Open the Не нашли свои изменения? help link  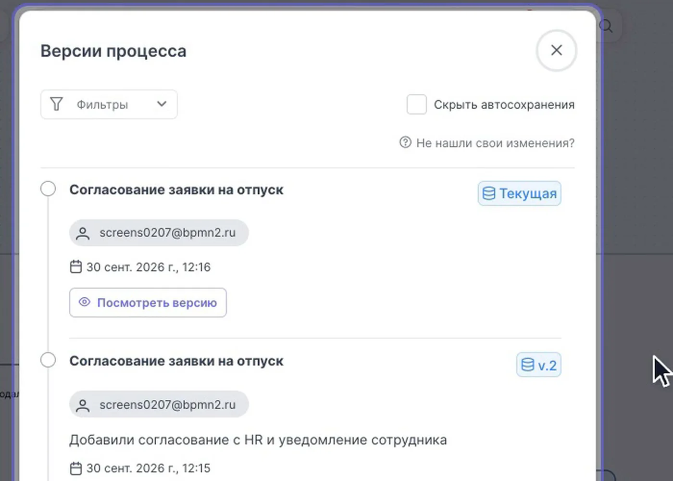tap(486, 143)
